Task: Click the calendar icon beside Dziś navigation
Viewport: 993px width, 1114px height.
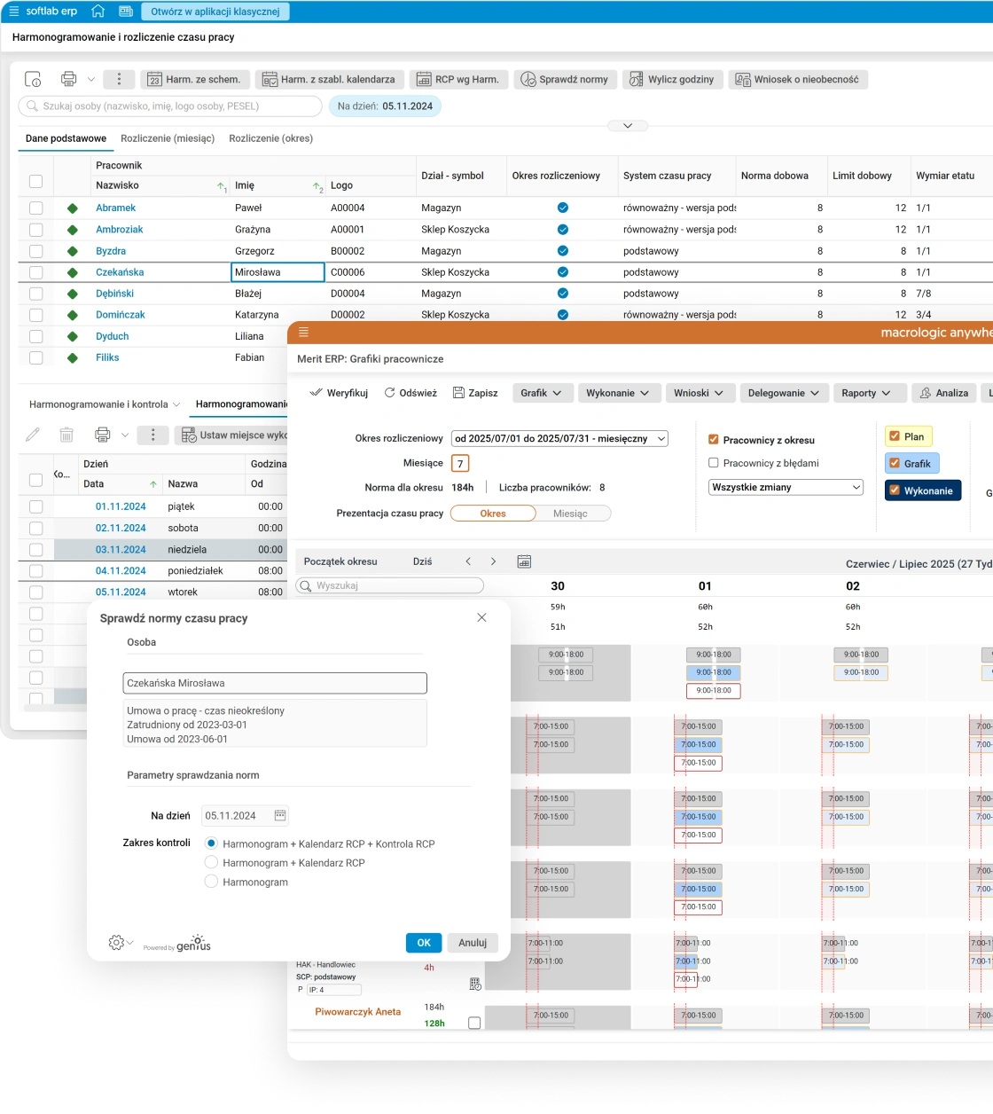Action: point(524,561)
